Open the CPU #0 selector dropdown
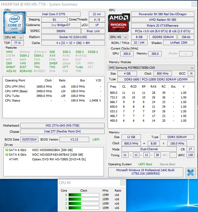198x212 pixels. click(14, 37)
